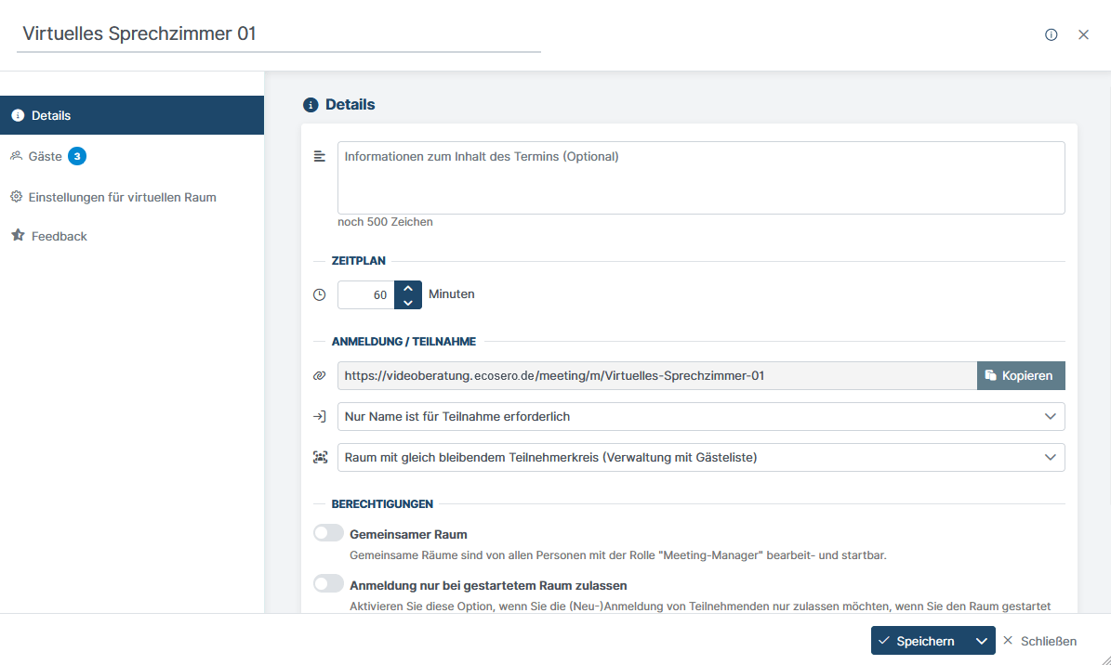Click the description lines icon beside the text area
The width and height of the screenshot is (1111, 665).
pos(319,155)
